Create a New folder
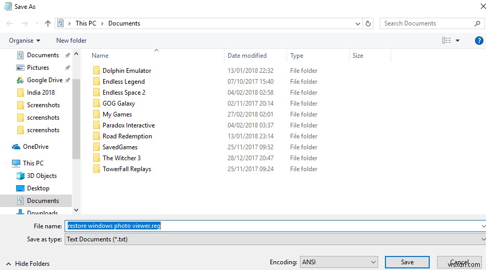 [x=71, y=41]
